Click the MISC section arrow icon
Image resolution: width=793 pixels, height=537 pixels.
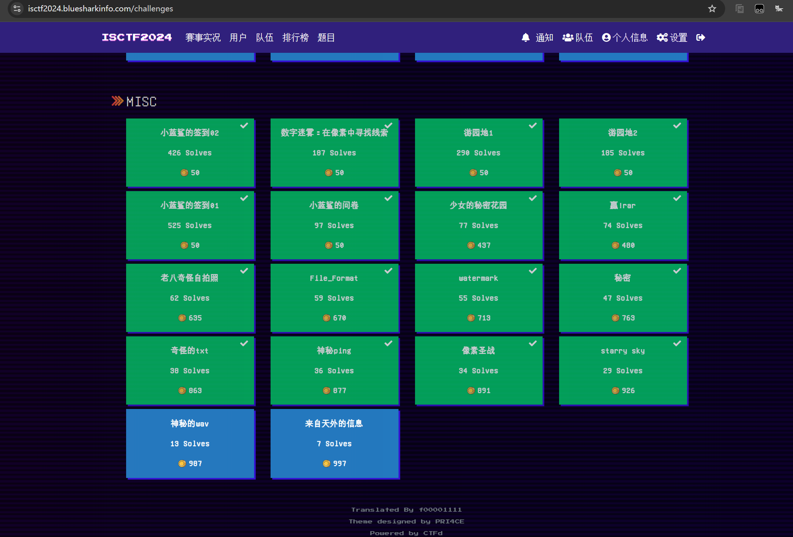point(117,101)
